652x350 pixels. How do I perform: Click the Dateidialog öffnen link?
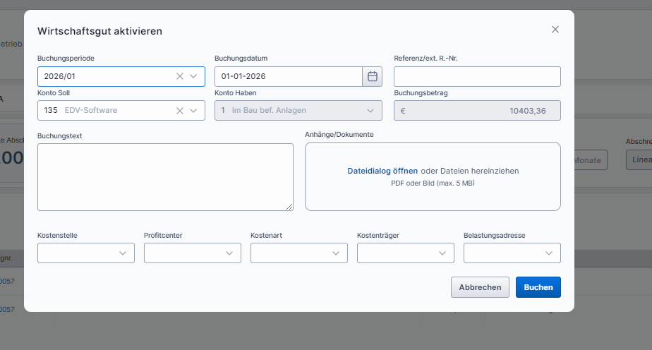tap(382, 171)
